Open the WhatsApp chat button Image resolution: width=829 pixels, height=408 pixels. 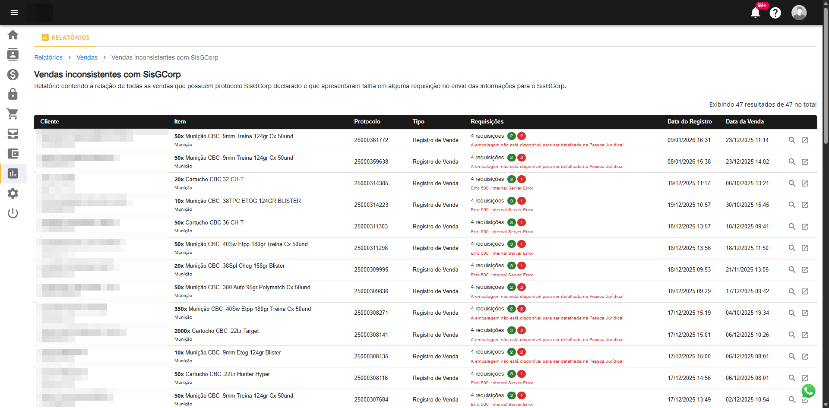(808, 391)
